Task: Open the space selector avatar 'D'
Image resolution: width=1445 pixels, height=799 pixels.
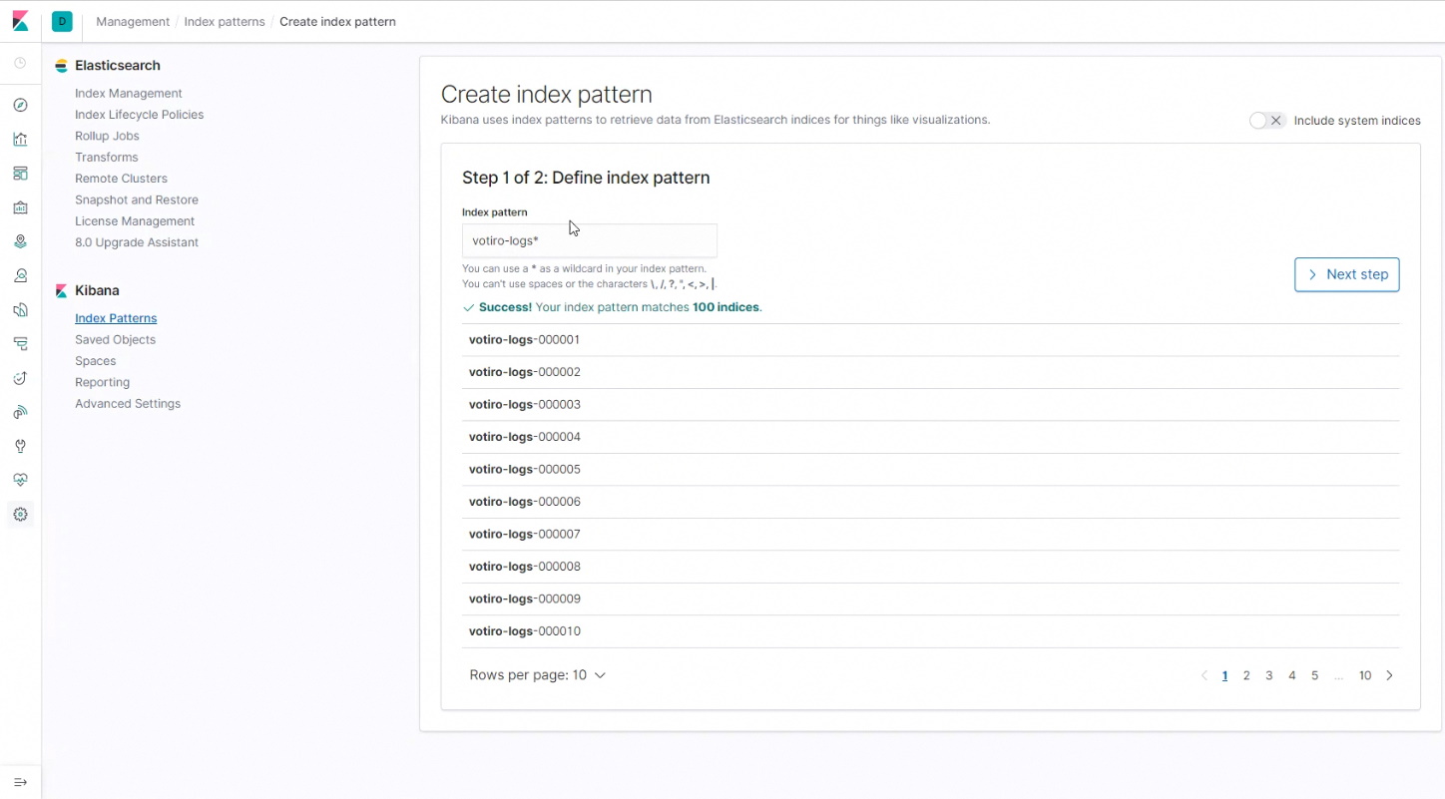Action: pyautogui.click(x=62, y=21)
